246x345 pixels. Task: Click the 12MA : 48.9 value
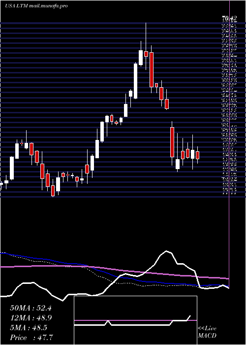click(x=31, y=318)
